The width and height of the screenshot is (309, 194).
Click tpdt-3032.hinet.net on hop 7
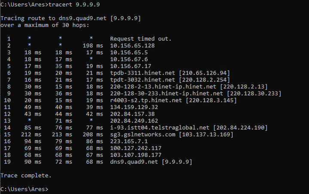pyautogui.click(x=142, y=80)
